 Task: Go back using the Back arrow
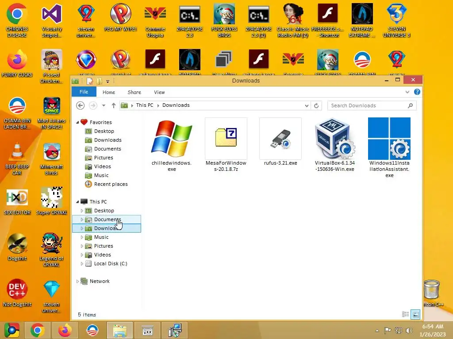pos(81,105)
